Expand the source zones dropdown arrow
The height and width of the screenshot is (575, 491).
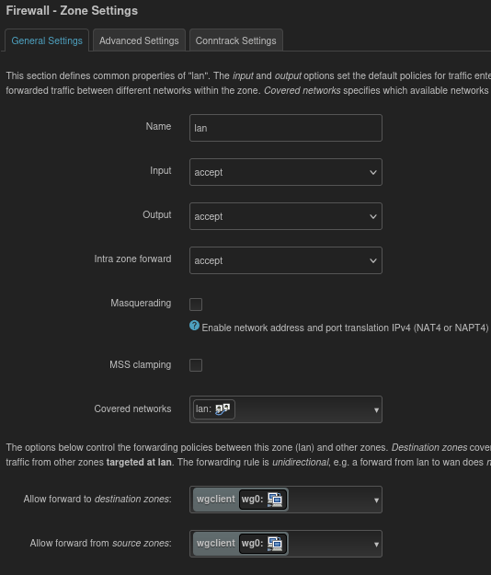coord(376,545)
